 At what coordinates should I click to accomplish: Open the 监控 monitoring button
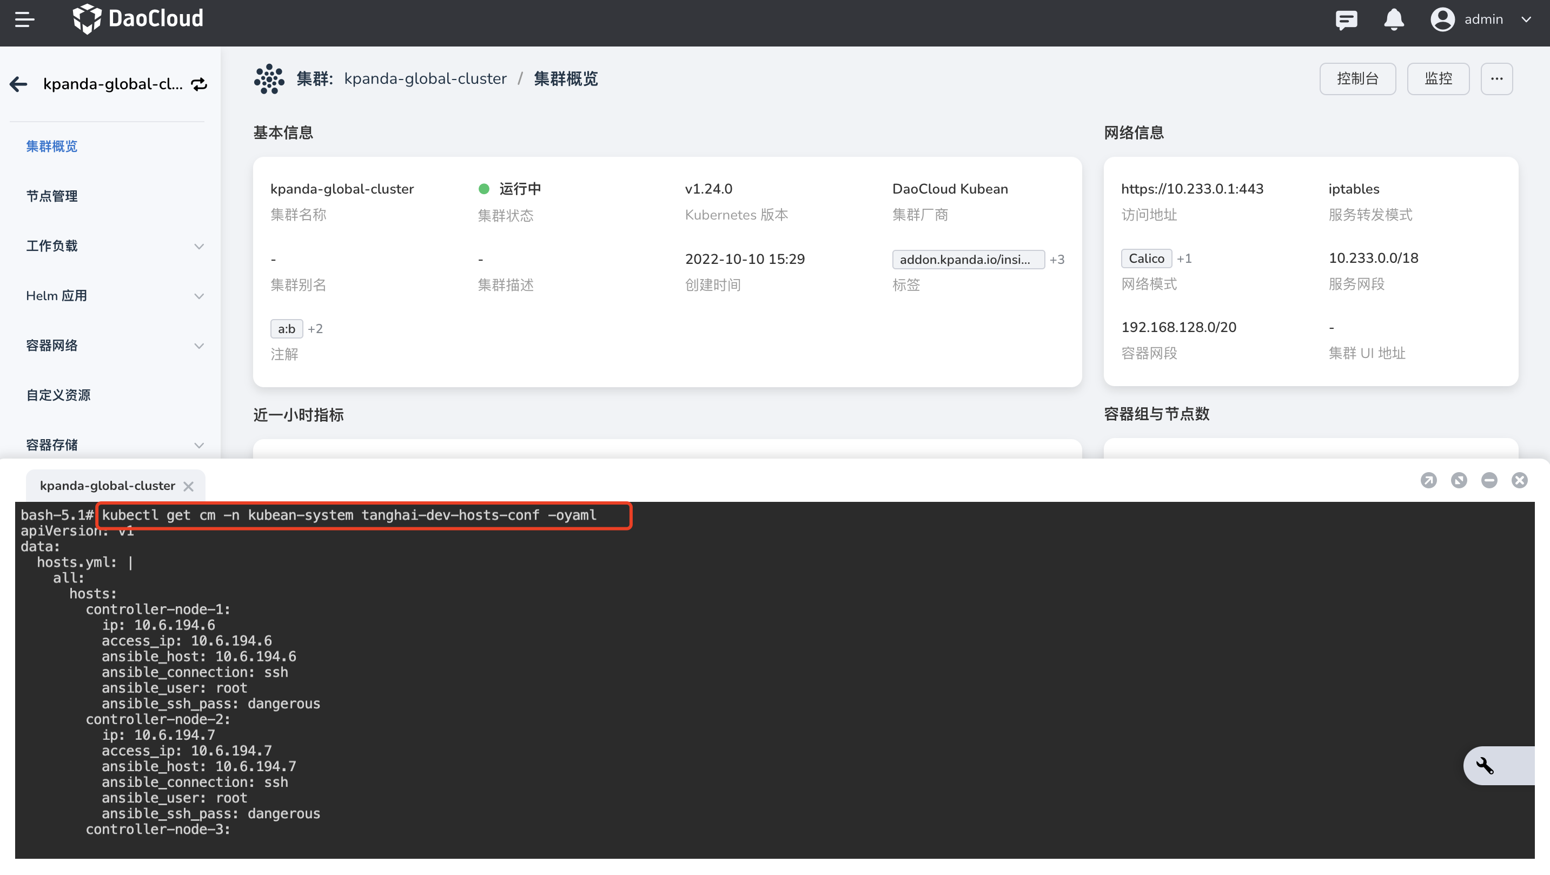coord(1438,79)
